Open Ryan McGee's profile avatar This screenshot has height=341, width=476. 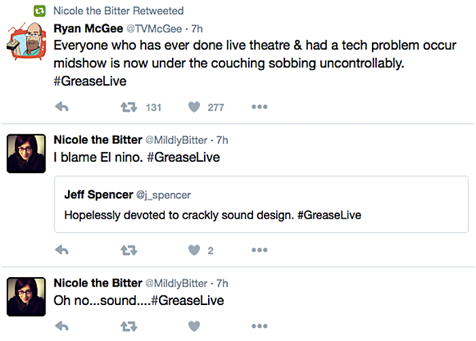coord(26,41)
